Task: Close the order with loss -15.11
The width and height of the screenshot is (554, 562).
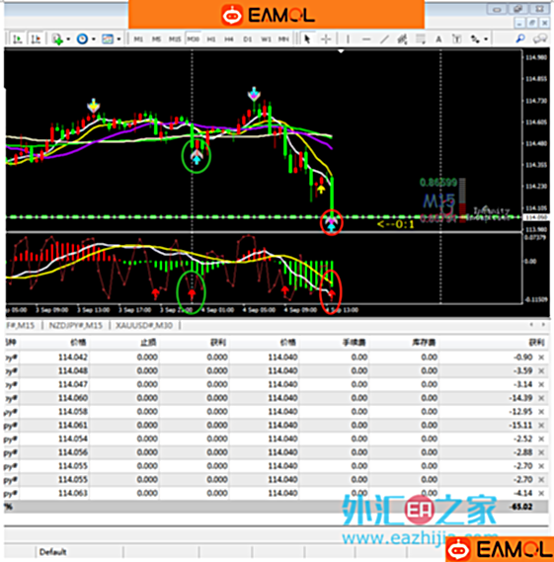Action: pos(541,425)
